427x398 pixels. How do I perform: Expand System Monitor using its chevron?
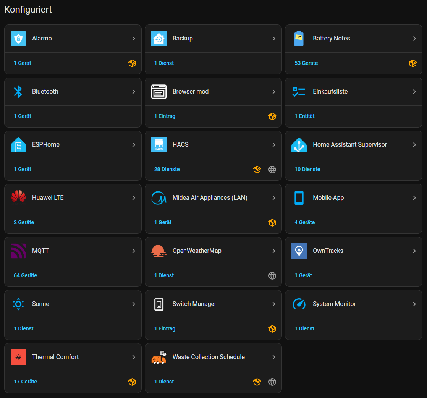[414, 304]
